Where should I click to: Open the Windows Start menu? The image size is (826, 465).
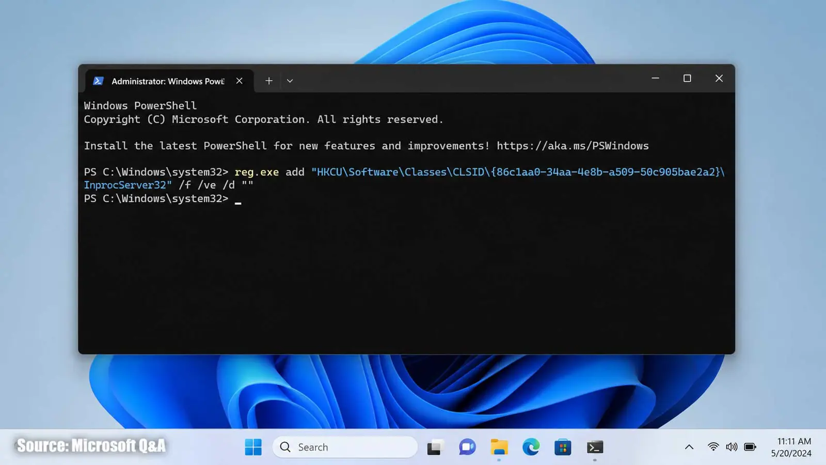pos(253,447)
